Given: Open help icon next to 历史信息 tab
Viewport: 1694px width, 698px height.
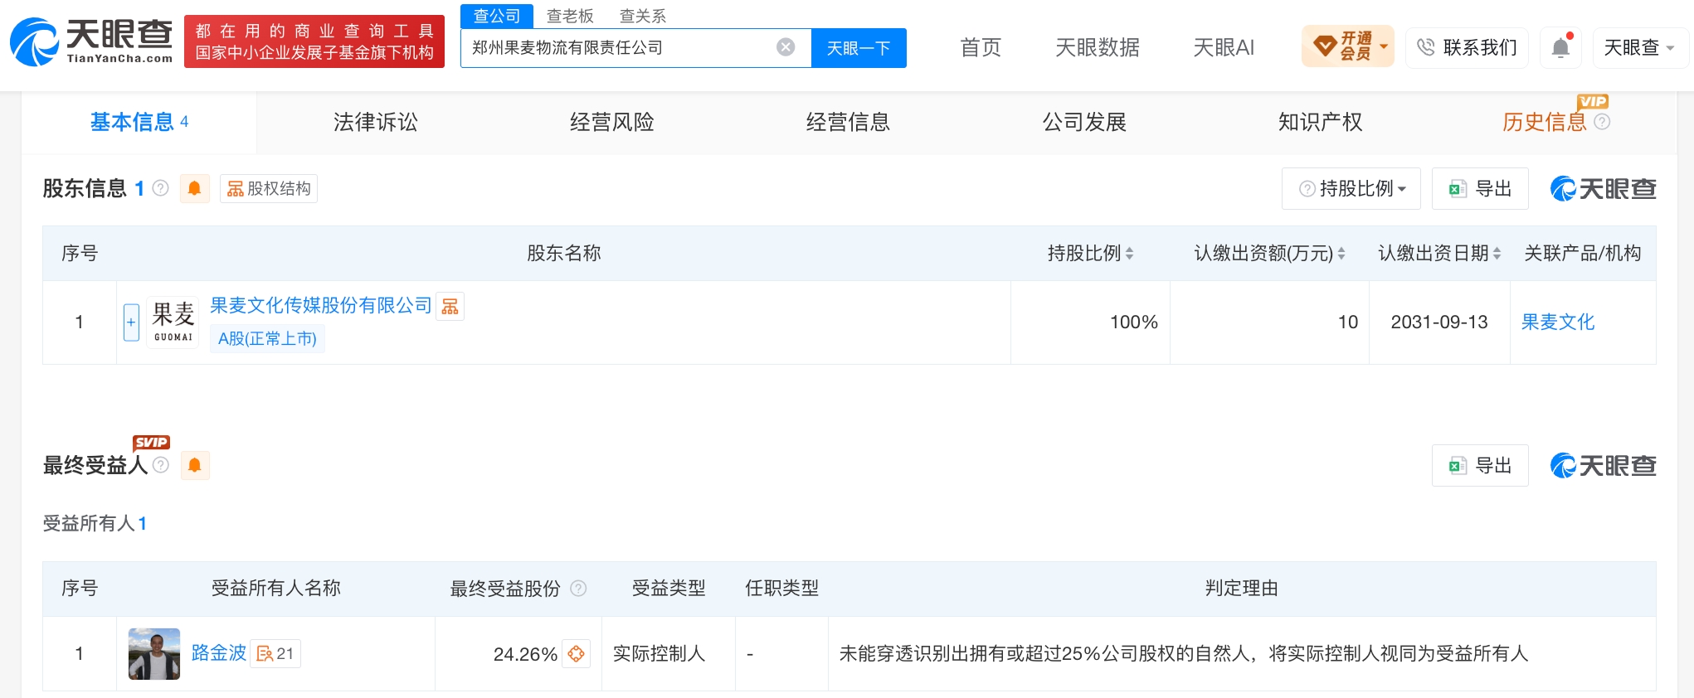Looking at the screenshot, I should pyautogui.click(x=1602, y=122).
